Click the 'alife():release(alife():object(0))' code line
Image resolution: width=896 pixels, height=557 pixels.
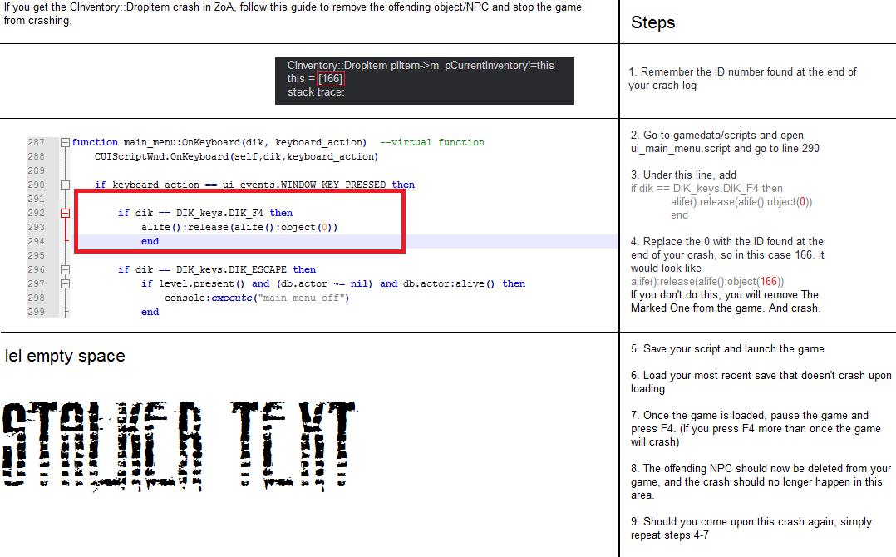click(239, 227)
